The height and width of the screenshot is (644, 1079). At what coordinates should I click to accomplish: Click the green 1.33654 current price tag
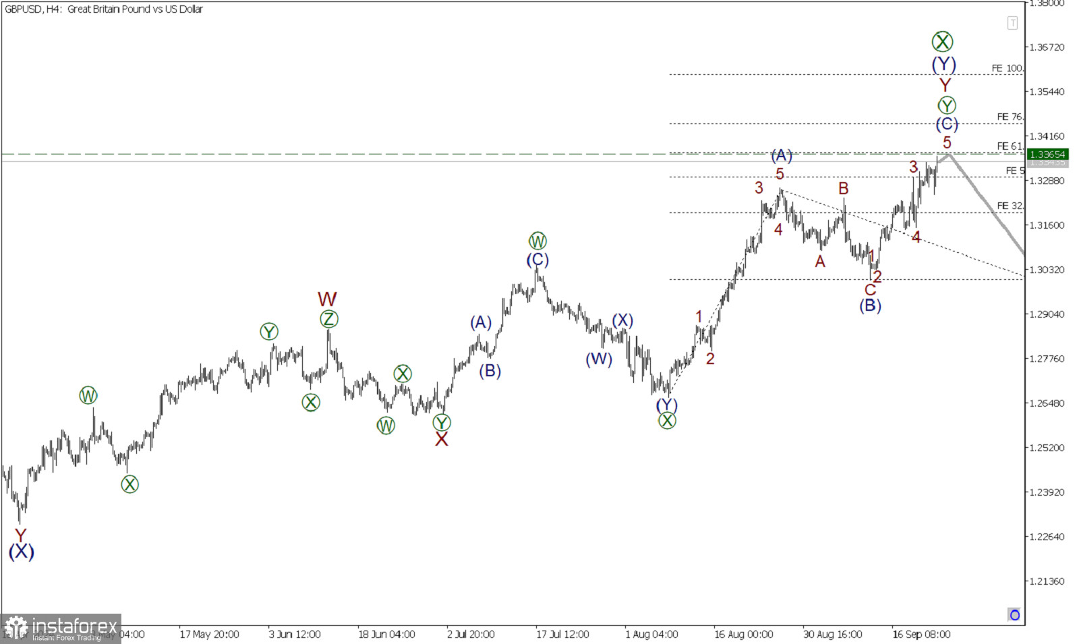click(1047, 154)
